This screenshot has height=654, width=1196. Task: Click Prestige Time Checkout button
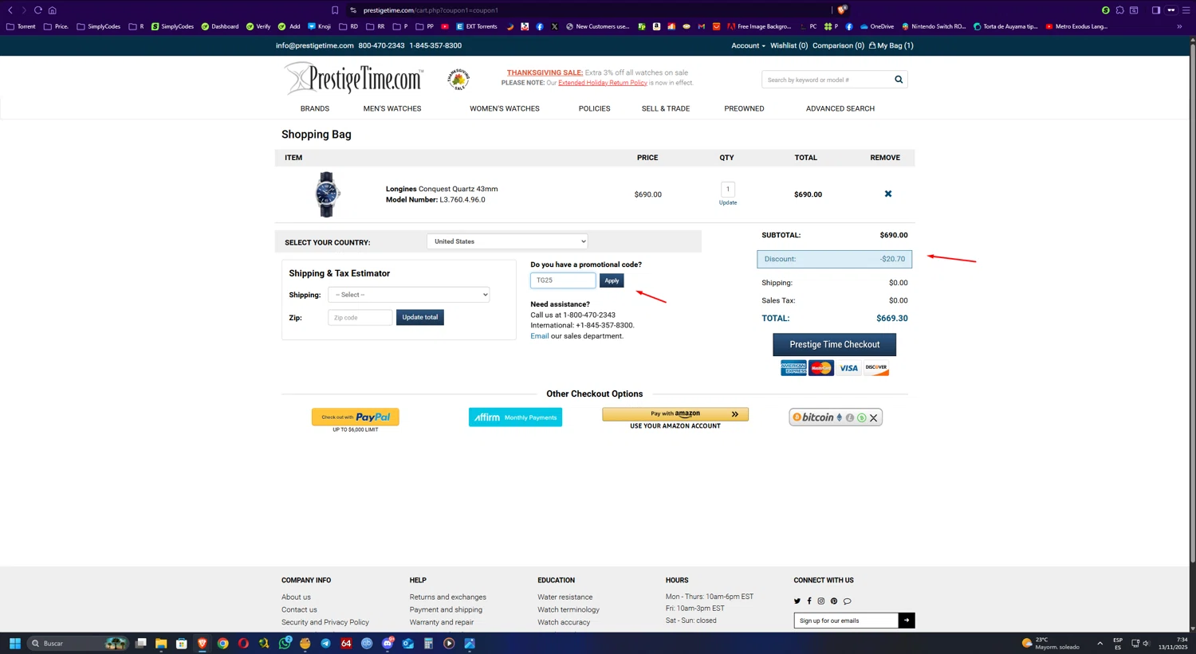coord(834,344)
